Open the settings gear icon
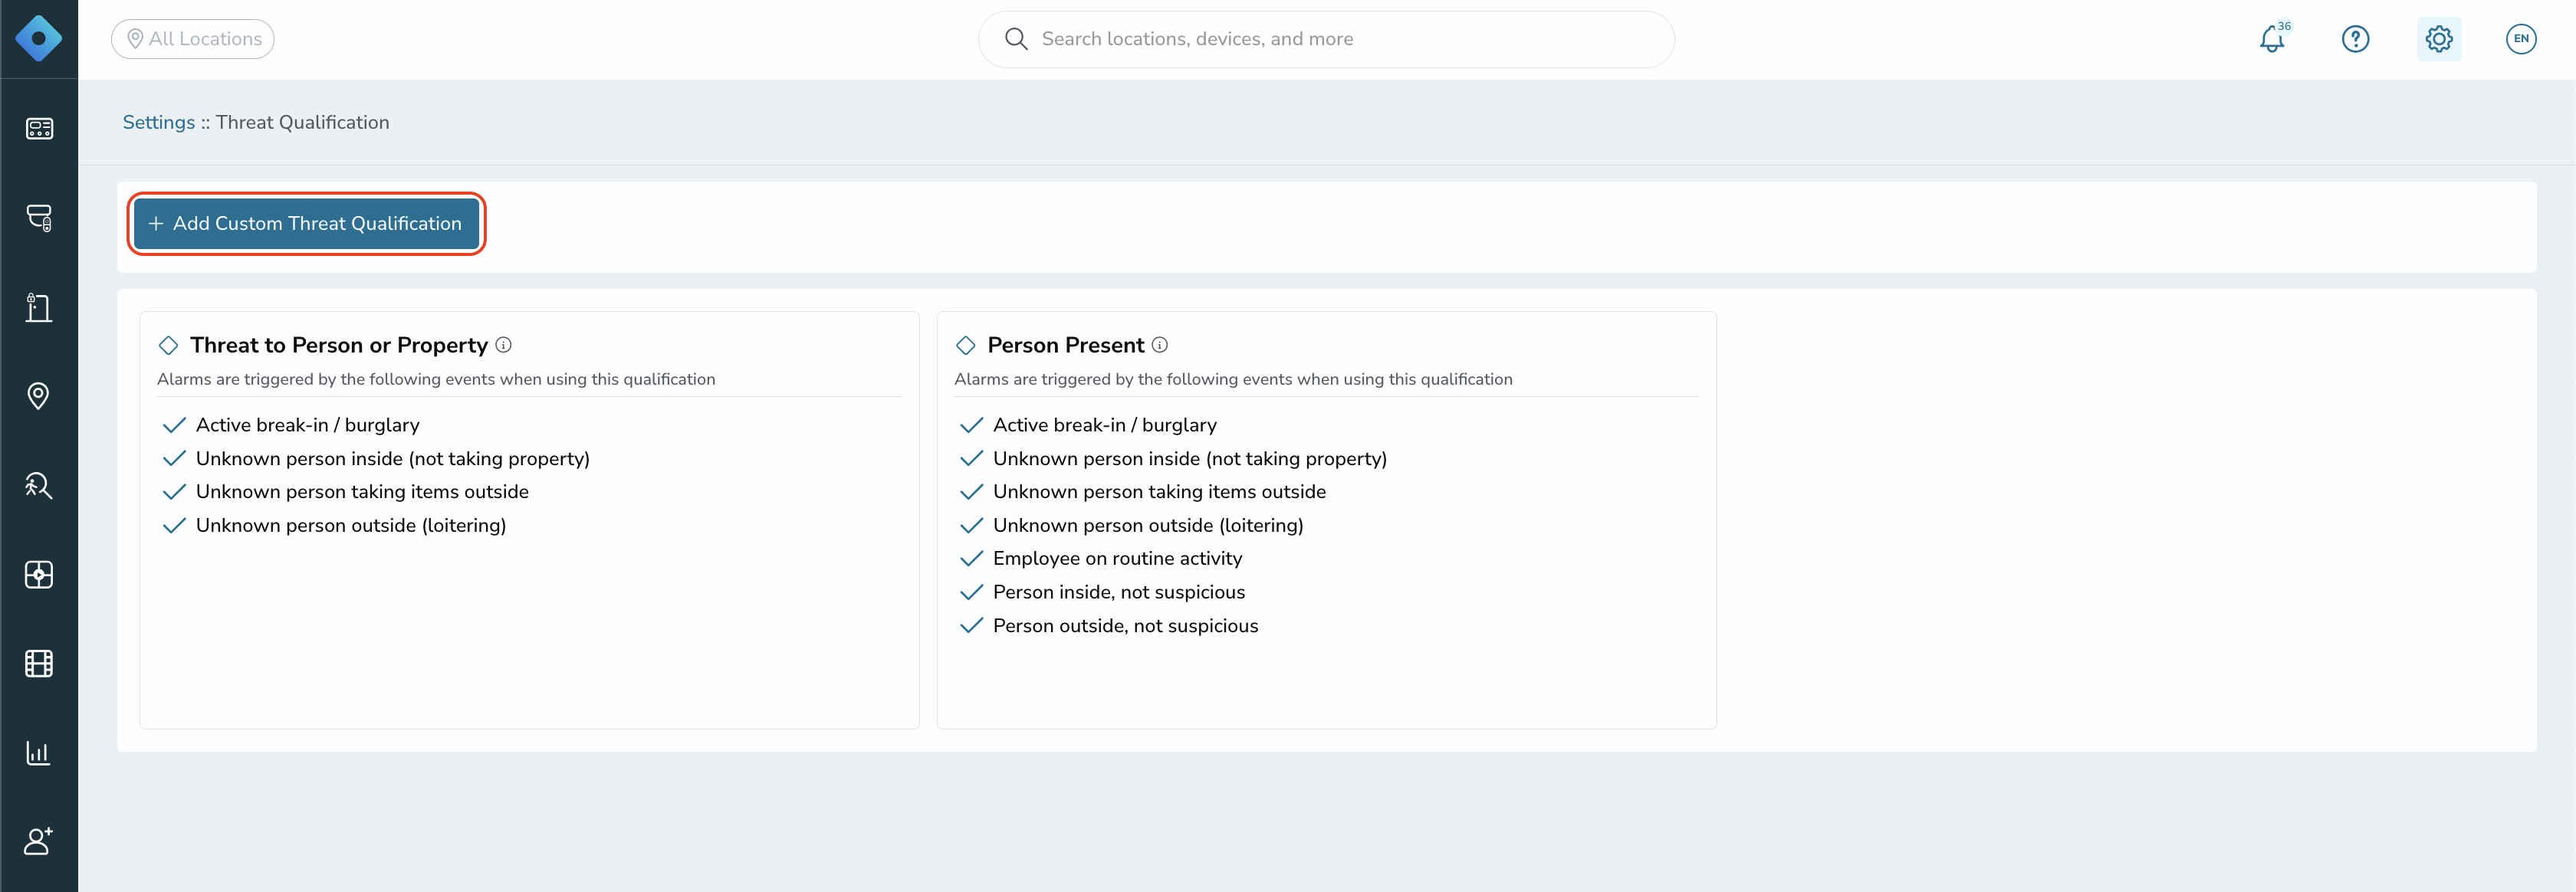Viewport: 2576px width, 892px height. [x=2439, y=39]
